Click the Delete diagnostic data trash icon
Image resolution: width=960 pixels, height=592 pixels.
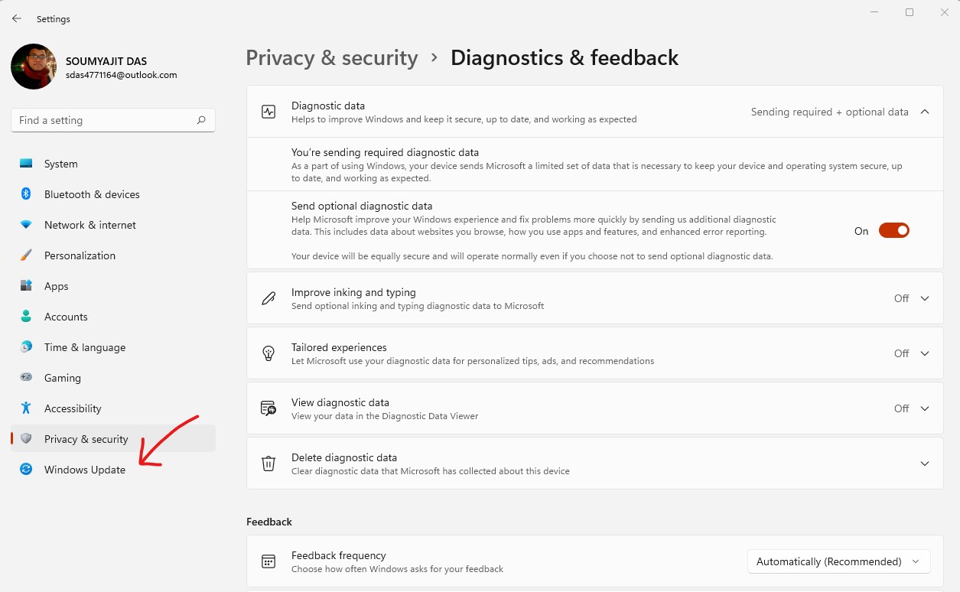point(268,464)
